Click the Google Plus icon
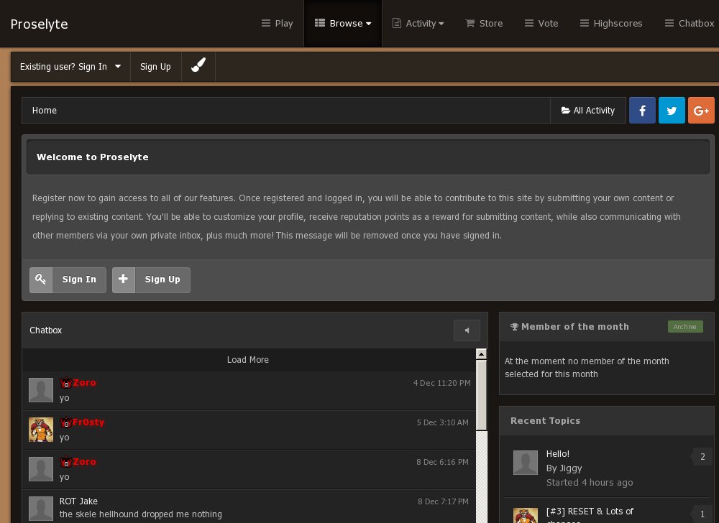Viewport: 719px width, 523px height. tap(701, 110)
